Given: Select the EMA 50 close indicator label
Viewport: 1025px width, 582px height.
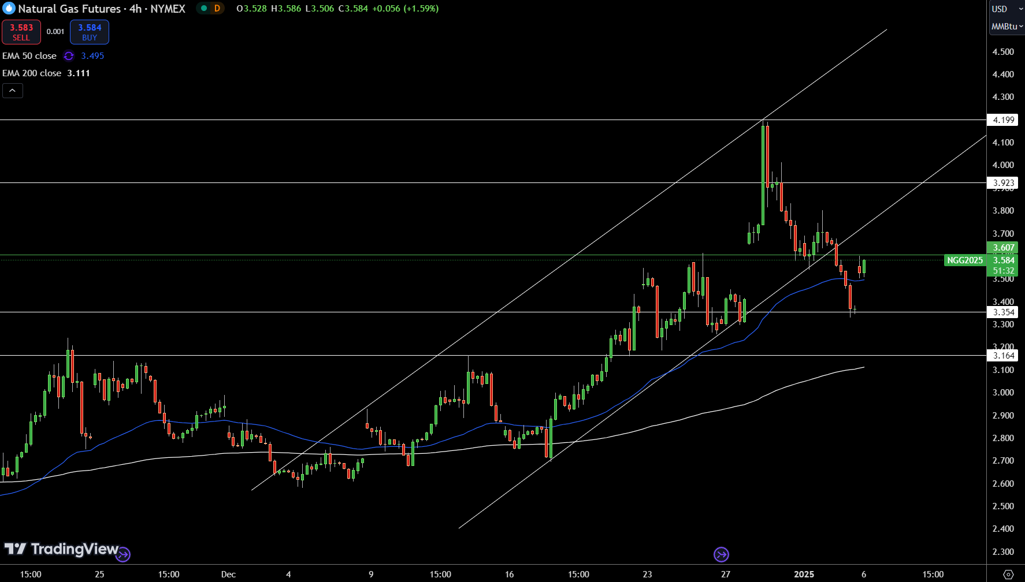Looking at the screenshot, I should (29, 56).
